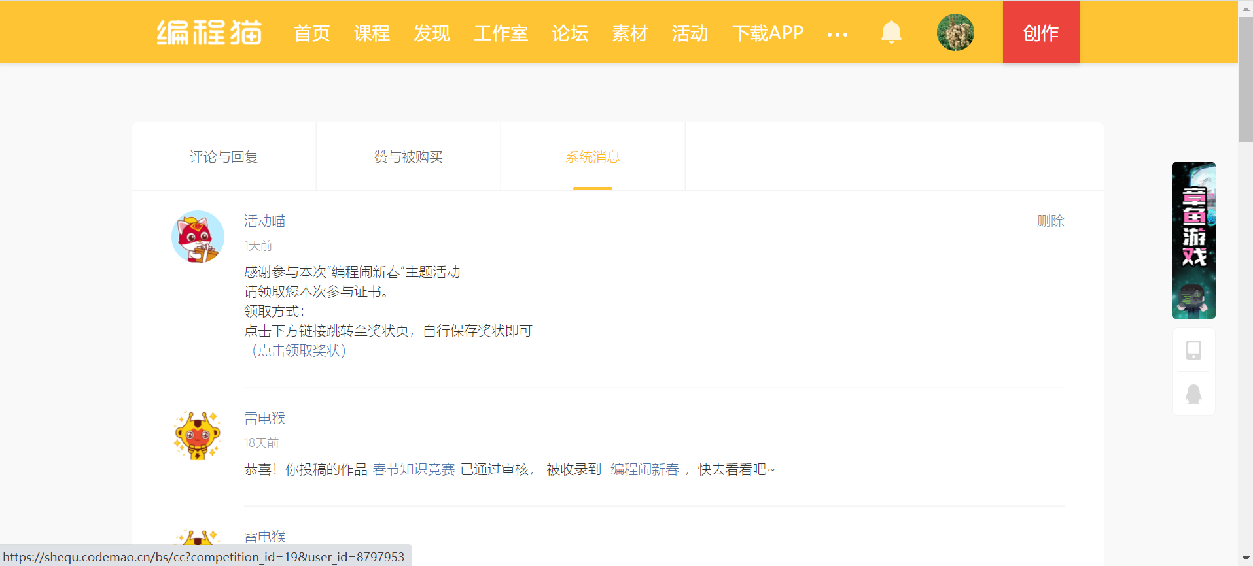
Task: Go to 首页 in navigation
Action: click(x=312, y=33)
